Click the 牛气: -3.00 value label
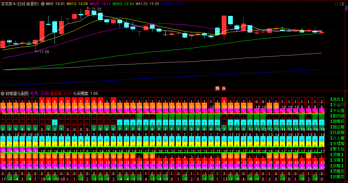Screen dimensions: 348x183 (40, 94)
